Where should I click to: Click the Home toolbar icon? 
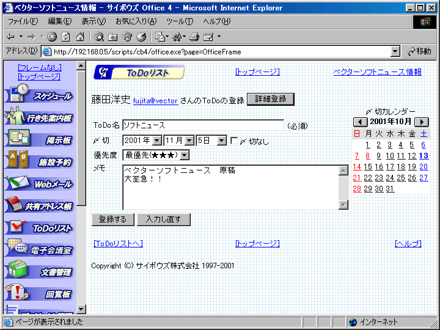(x=80, y=37)
